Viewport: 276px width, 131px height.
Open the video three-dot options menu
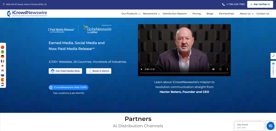point(227,69)
